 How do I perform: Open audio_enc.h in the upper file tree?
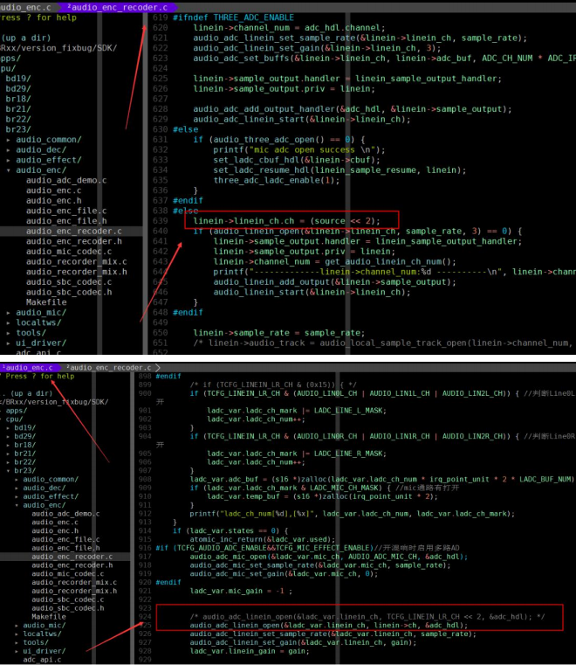54,201
